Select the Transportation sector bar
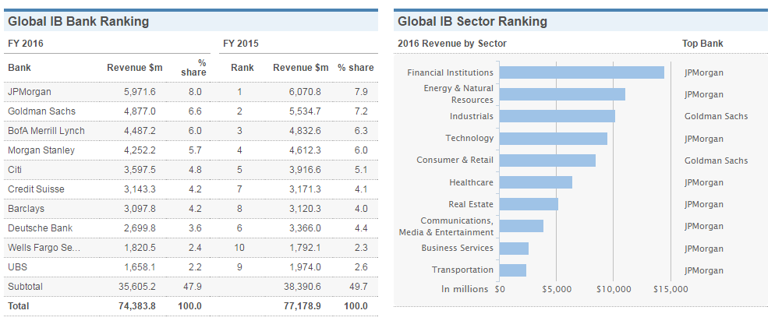The width and height of the screenshot is (782, 321). [x=512, y=270]
